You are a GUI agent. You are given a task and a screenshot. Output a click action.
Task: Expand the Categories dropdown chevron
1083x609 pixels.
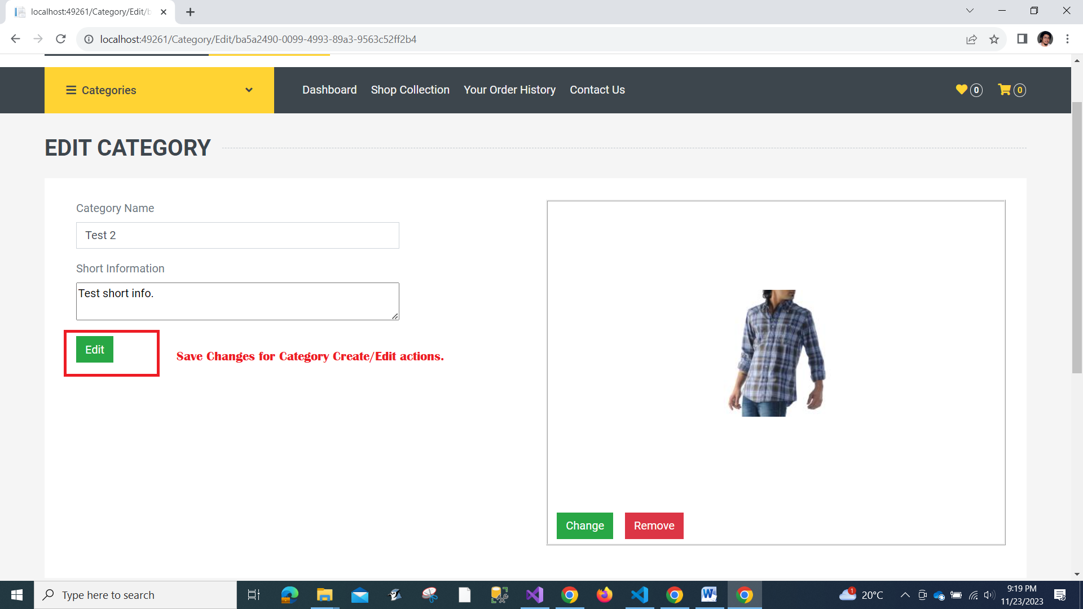click(249, 90)
